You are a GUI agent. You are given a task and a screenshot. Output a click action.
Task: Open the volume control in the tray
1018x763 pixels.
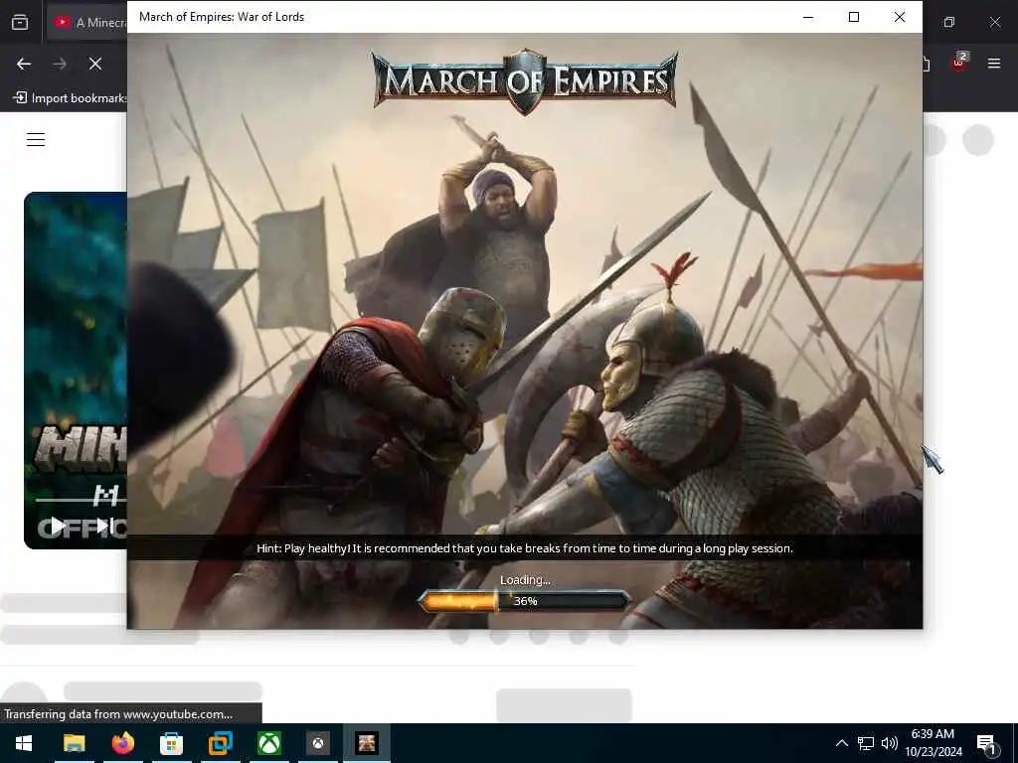[889, 743]
